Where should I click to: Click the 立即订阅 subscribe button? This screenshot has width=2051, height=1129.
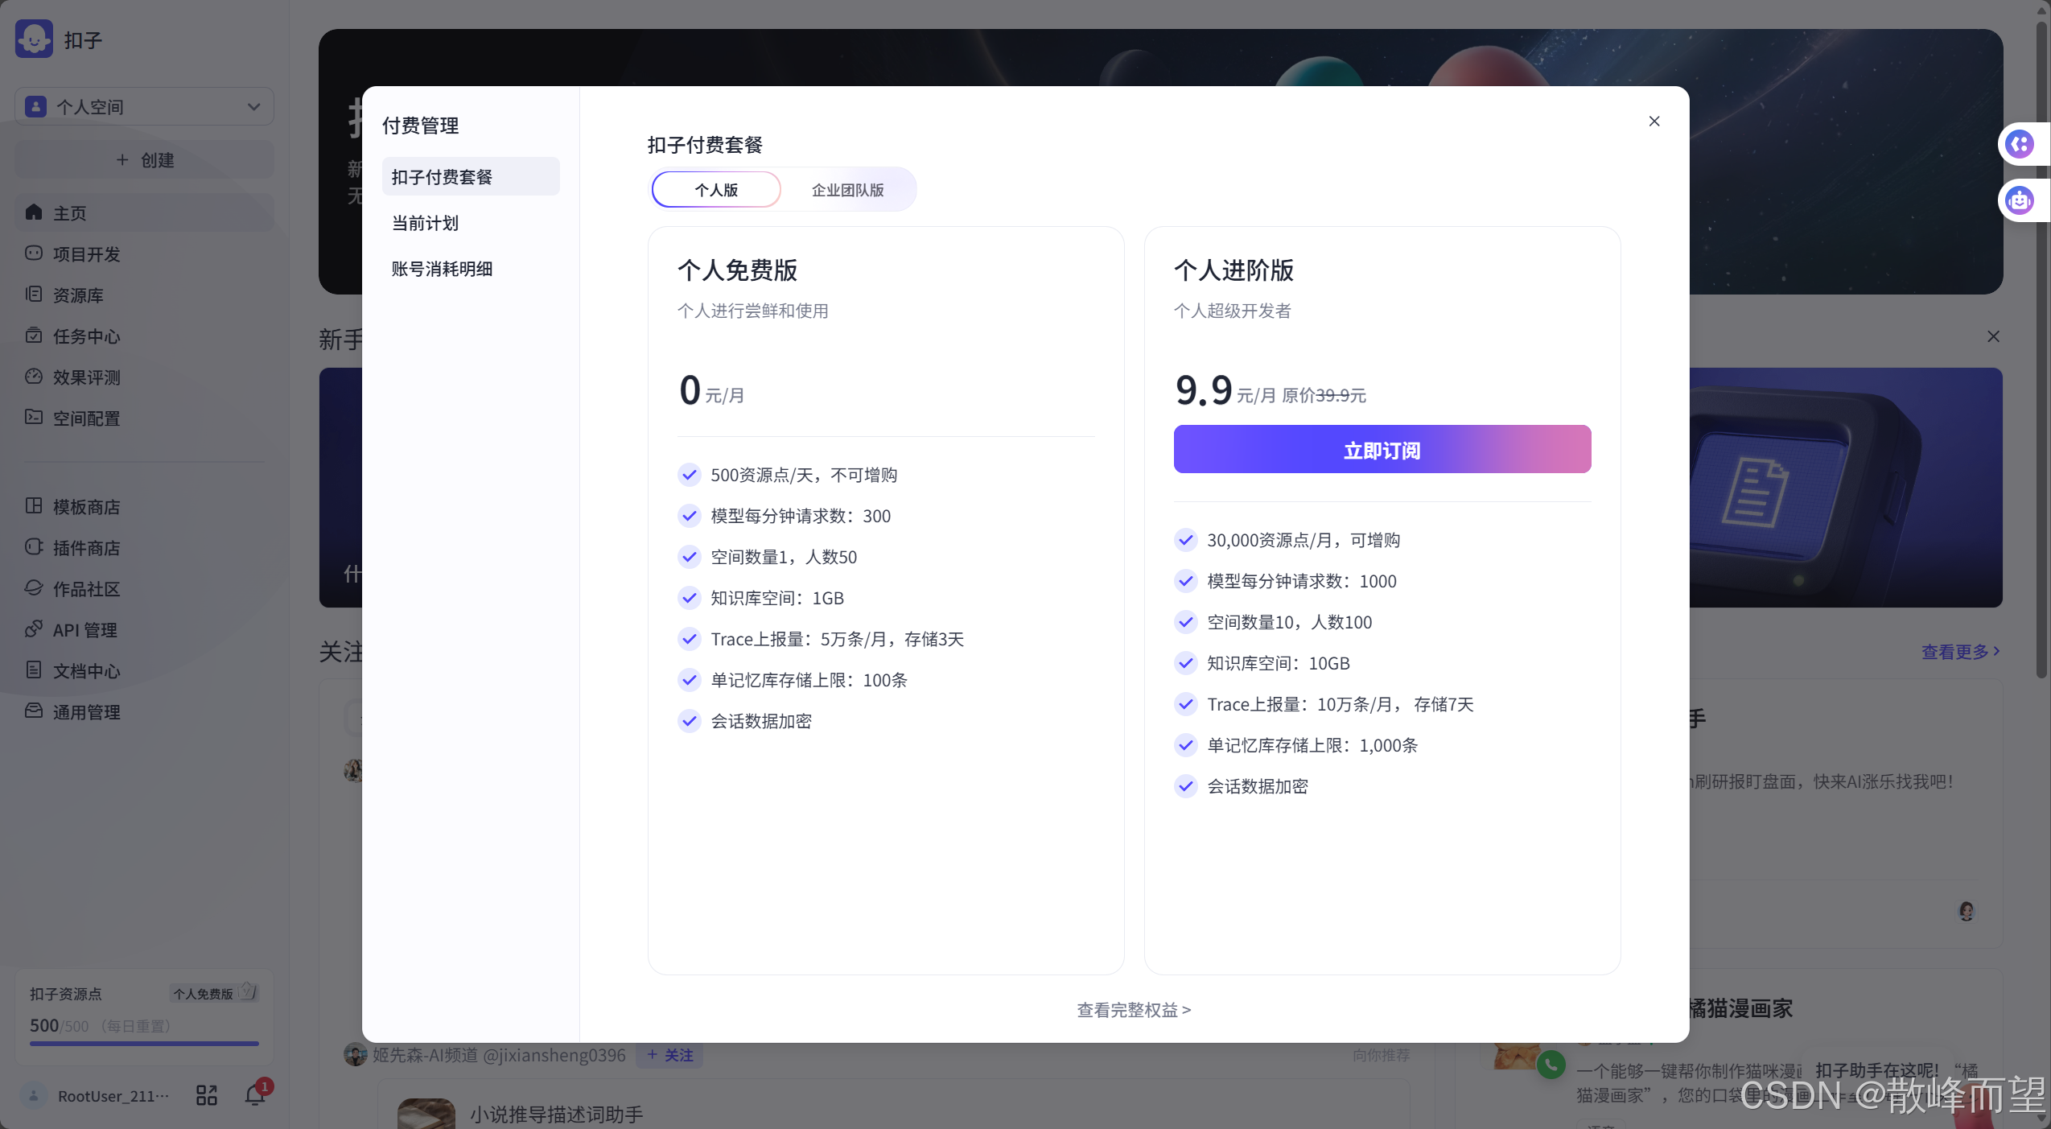point(1382,450)
